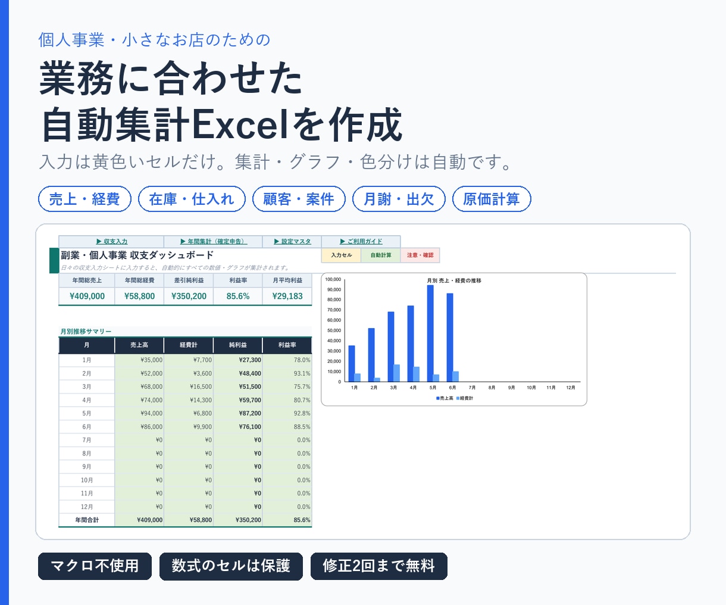Click the yellow 入力セル legend cell
Viewport: 726px width, 605px height.
point(342,255)
